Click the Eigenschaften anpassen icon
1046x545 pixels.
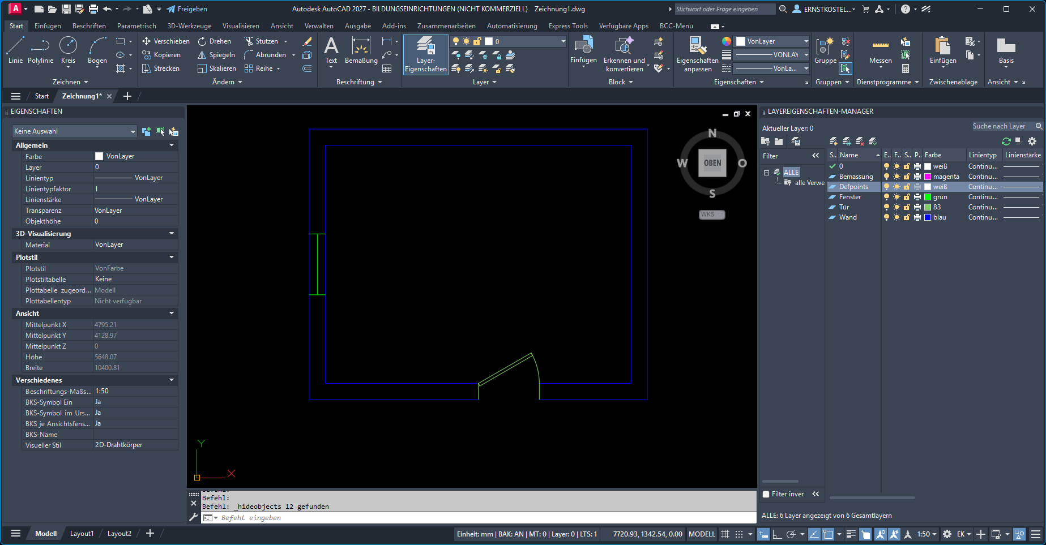click(698, 54)
